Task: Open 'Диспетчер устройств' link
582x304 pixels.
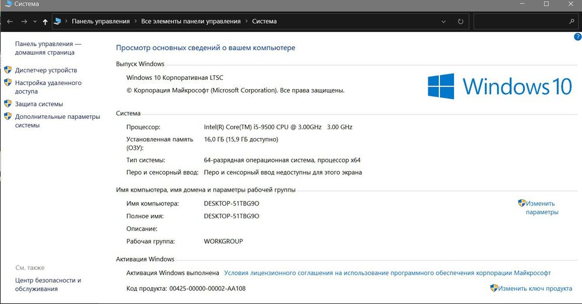Action: click(46, 70)
